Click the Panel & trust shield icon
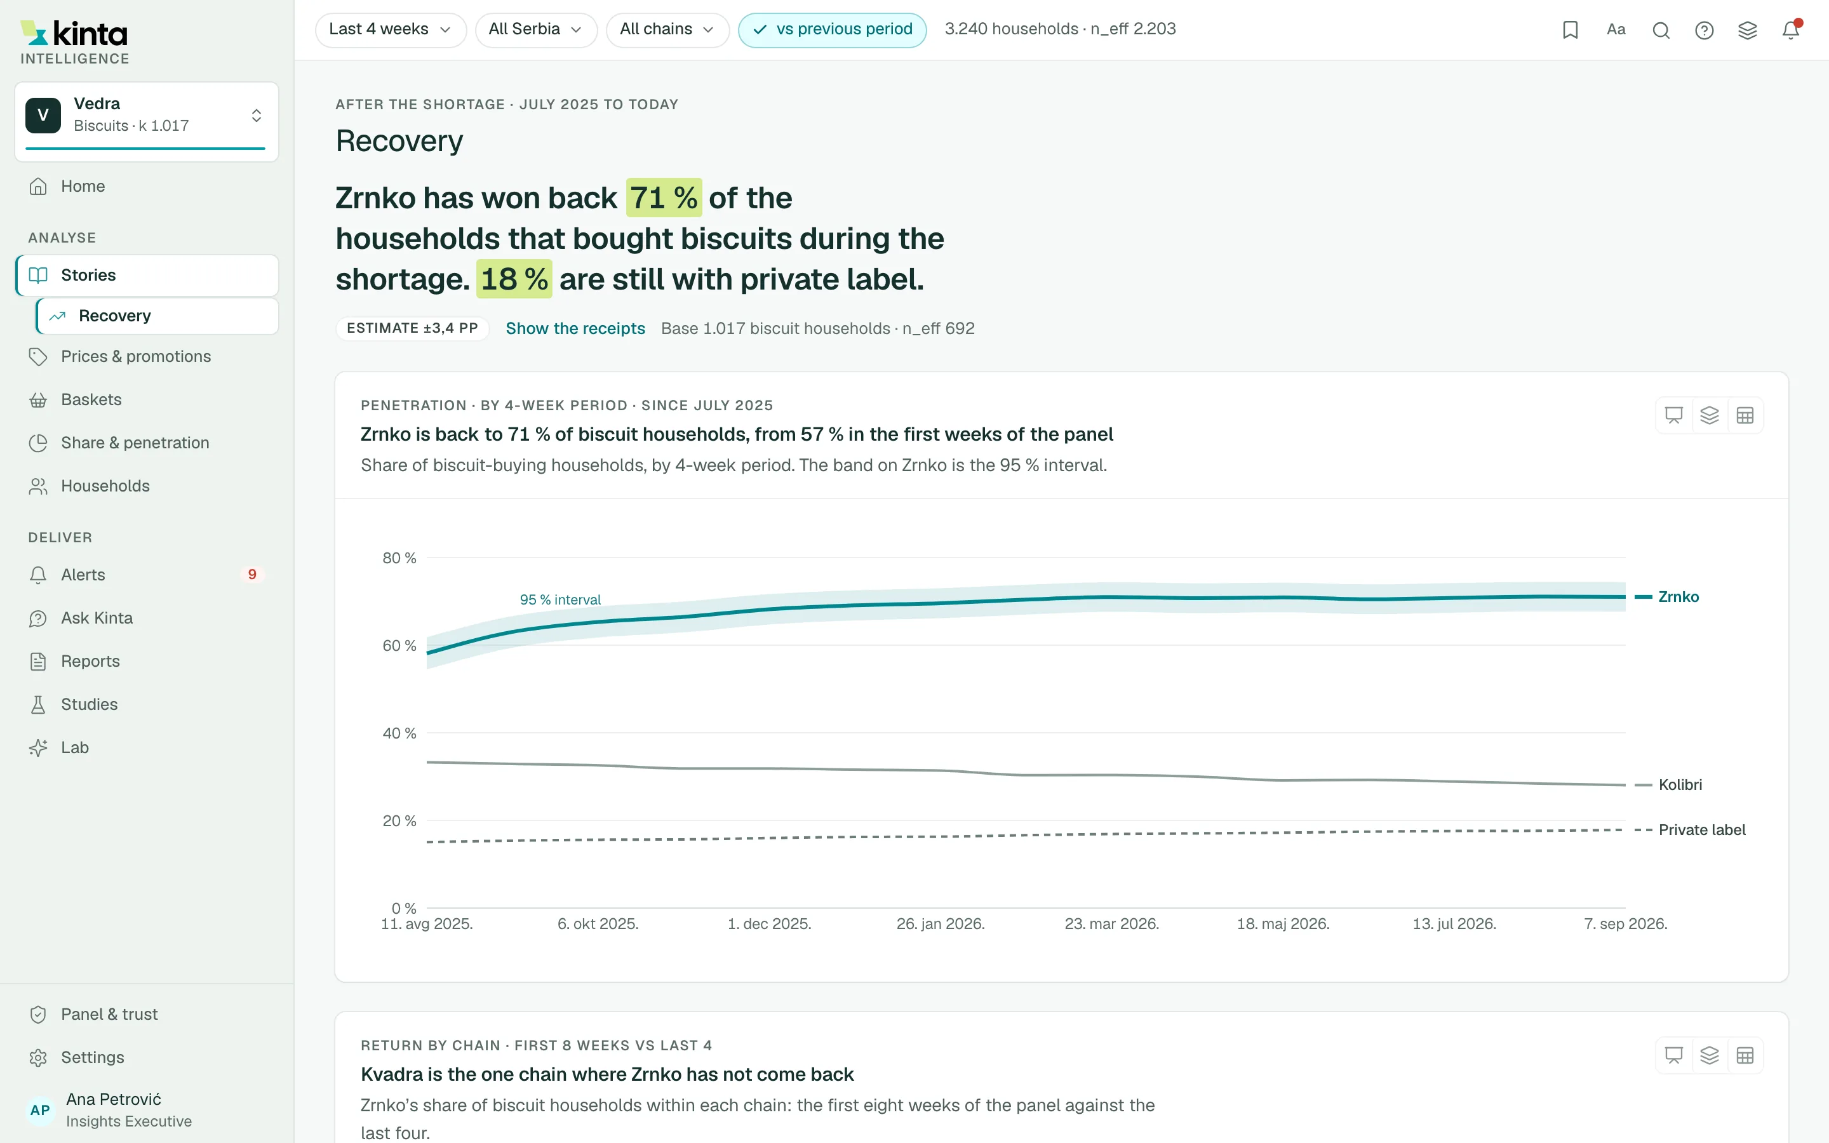Screen dimensions: 1829x1143 pos(38,1015)
